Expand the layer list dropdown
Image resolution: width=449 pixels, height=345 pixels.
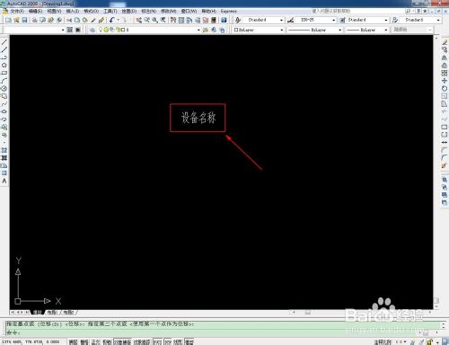click(198, 30)
